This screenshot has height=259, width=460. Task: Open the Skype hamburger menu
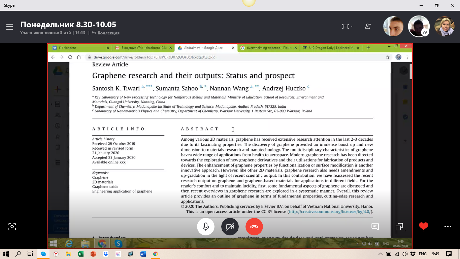pos(9,27)
